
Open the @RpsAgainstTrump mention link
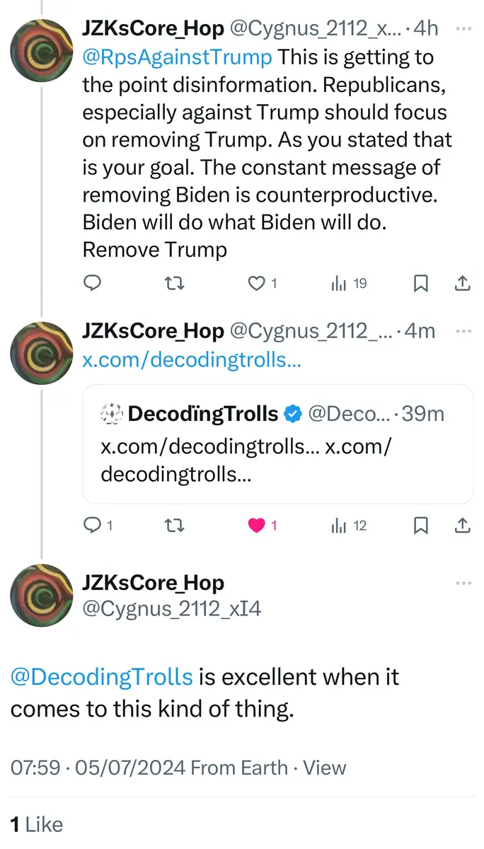pos(177,57)
